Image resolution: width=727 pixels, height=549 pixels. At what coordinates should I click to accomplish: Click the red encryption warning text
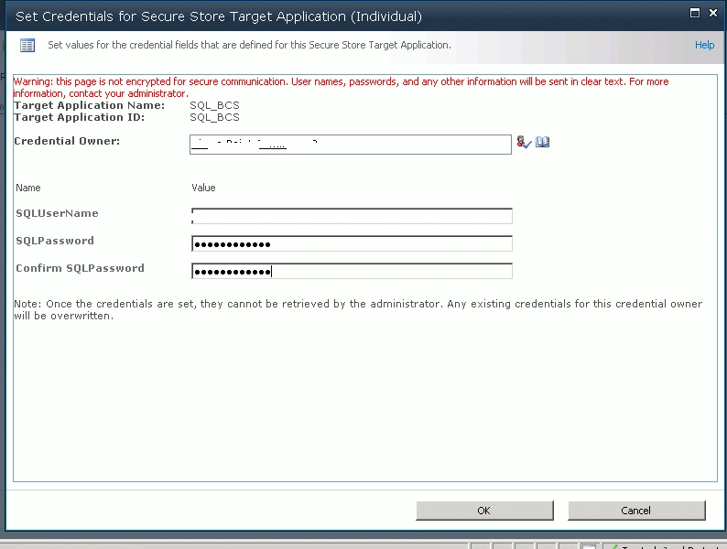tap(341, 88)
